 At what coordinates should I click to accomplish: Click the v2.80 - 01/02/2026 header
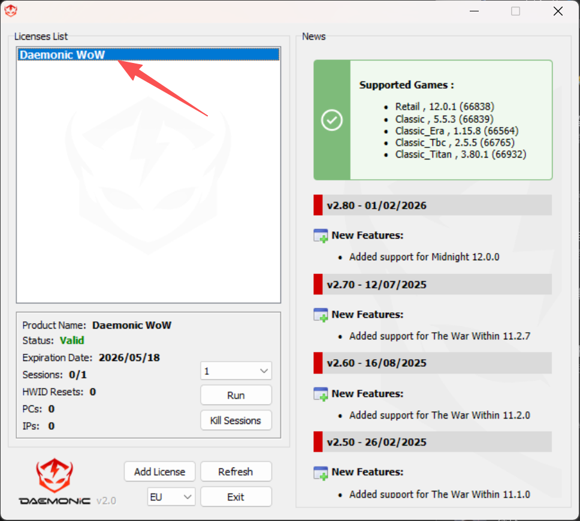coord(433,206)
